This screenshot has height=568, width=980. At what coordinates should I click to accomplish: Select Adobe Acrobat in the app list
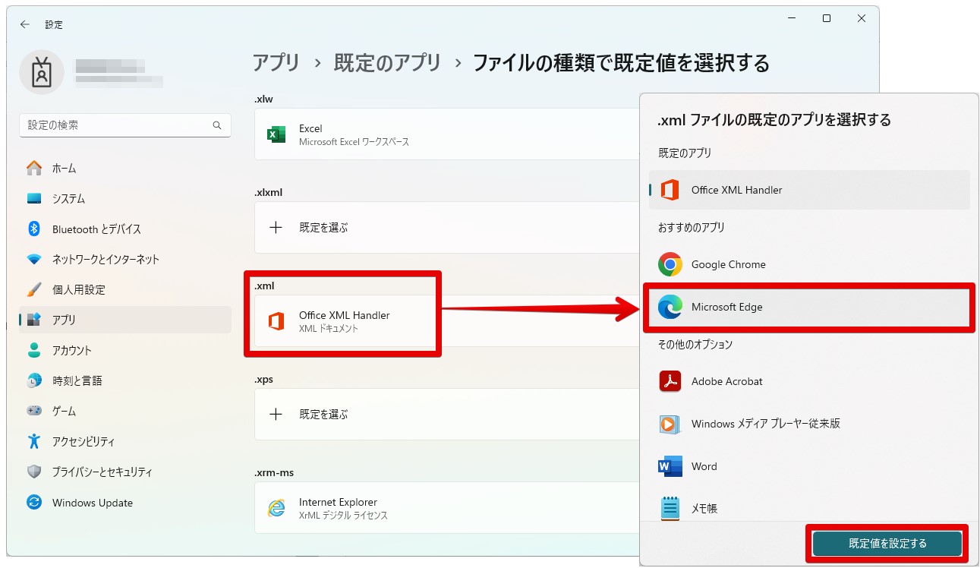pyautogui.click(x=809, y=381)
